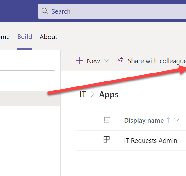Image resolution: width=186 pixels, height=176 pixels.
Task: Navigate to IT in the breadcrumb
Action: click(82, 95)
